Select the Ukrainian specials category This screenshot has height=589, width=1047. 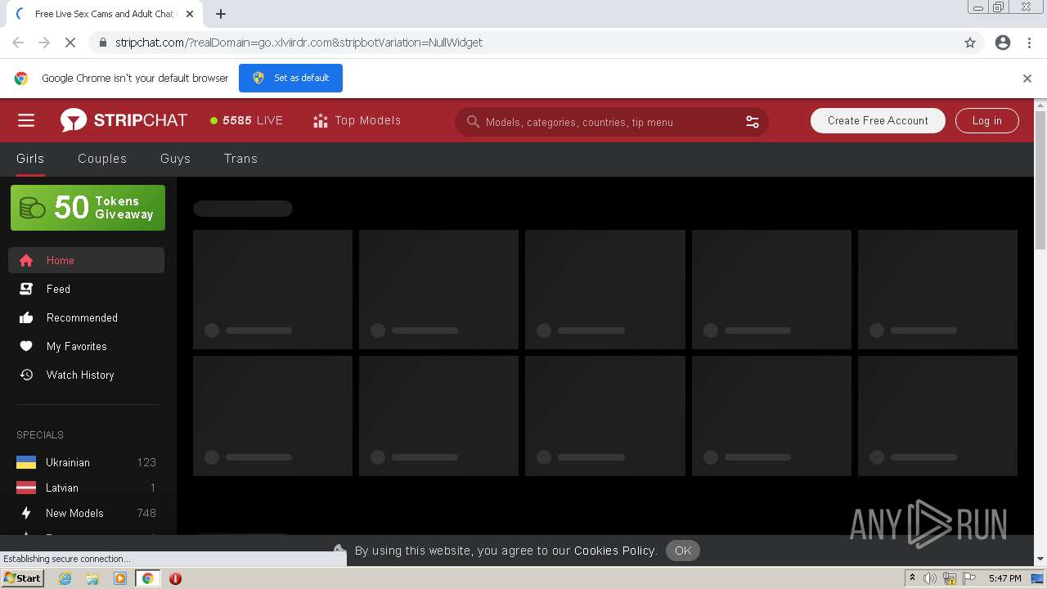(x=86, y=462)
